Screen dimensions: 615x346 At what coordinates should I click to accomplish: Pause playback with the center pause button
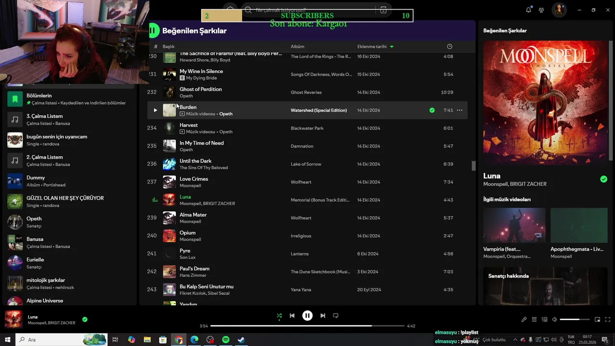[307, 316]
